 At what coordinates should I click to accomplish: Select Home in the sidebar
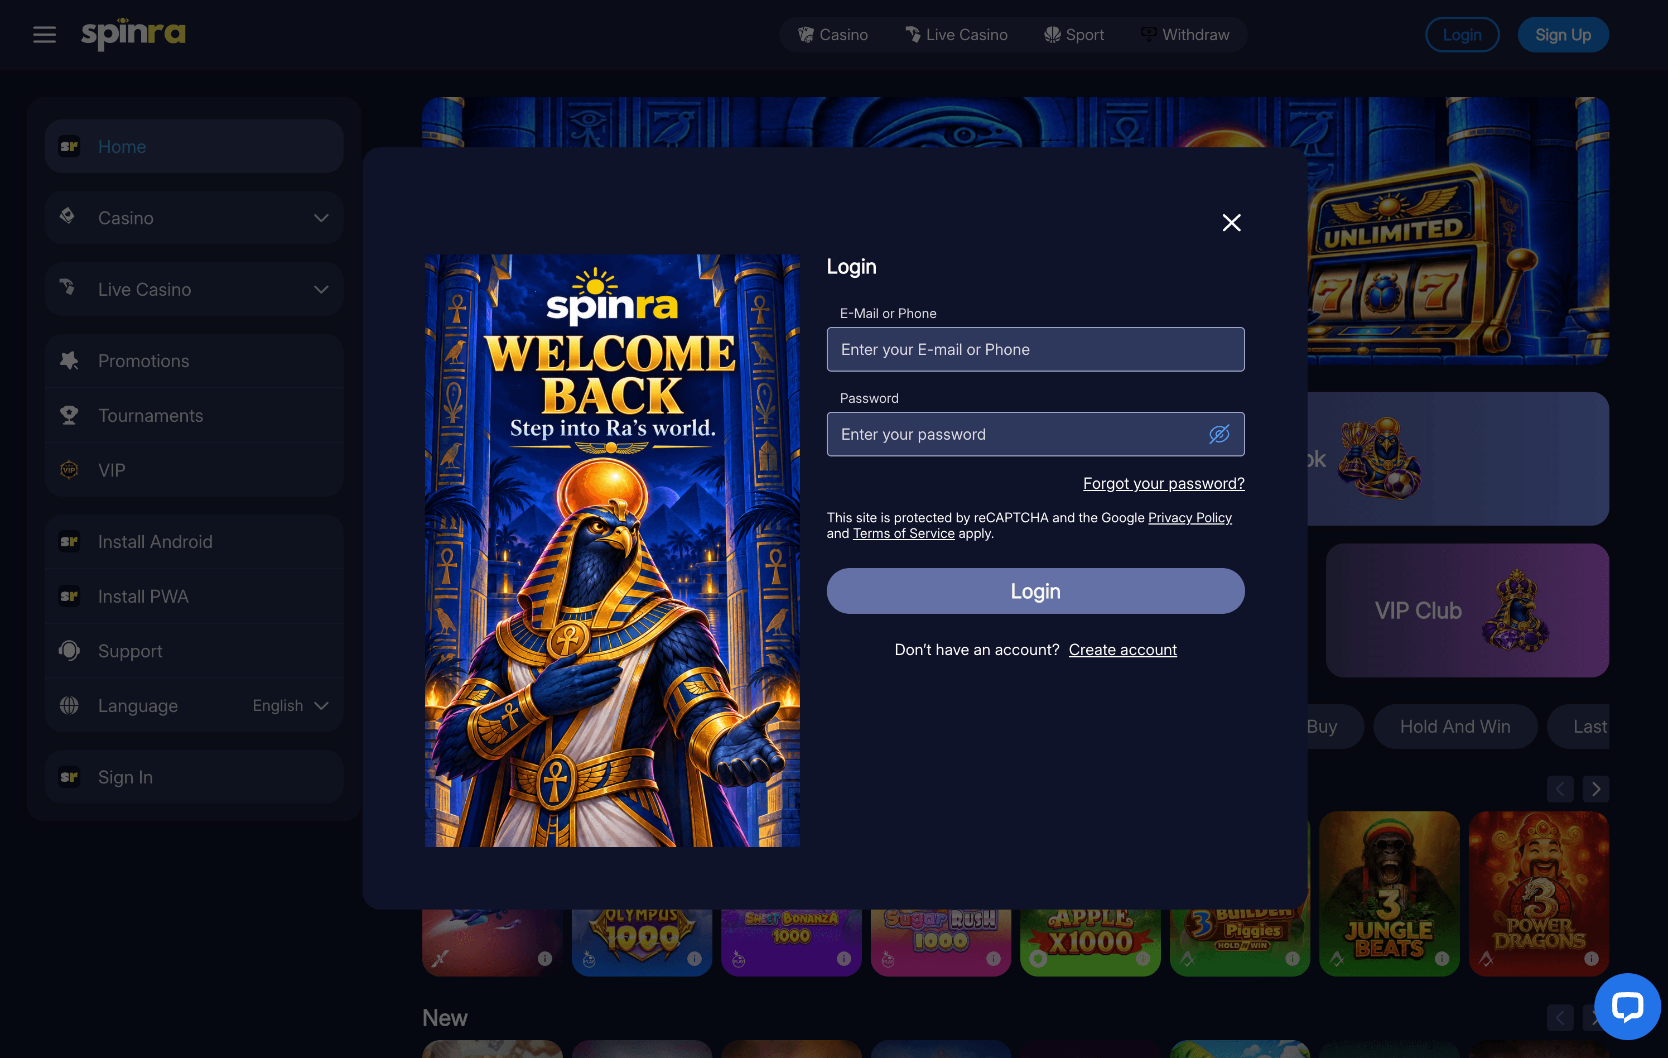(194, 146)
